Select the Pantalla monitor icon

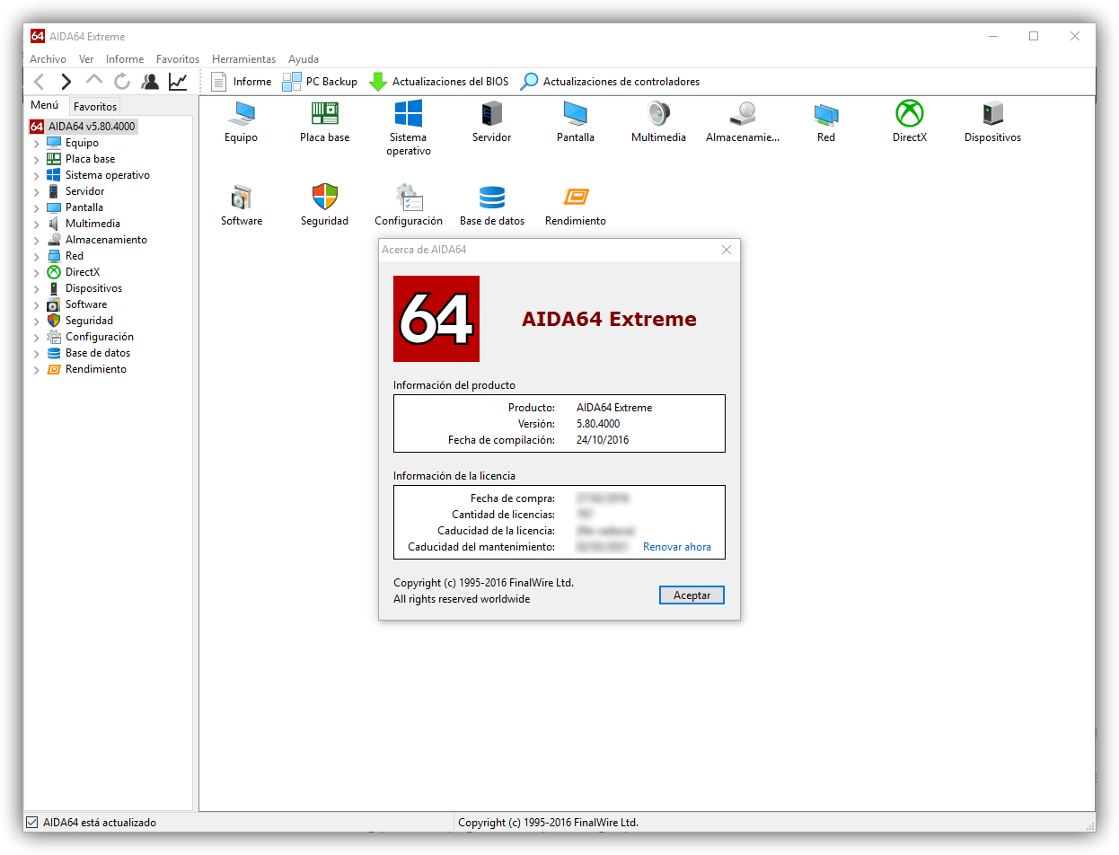(576, 113)
